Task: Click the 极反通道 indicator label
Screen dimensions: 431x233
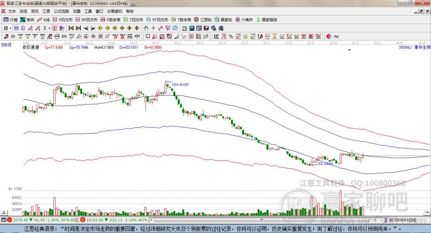Action: [x=31, y=47]
